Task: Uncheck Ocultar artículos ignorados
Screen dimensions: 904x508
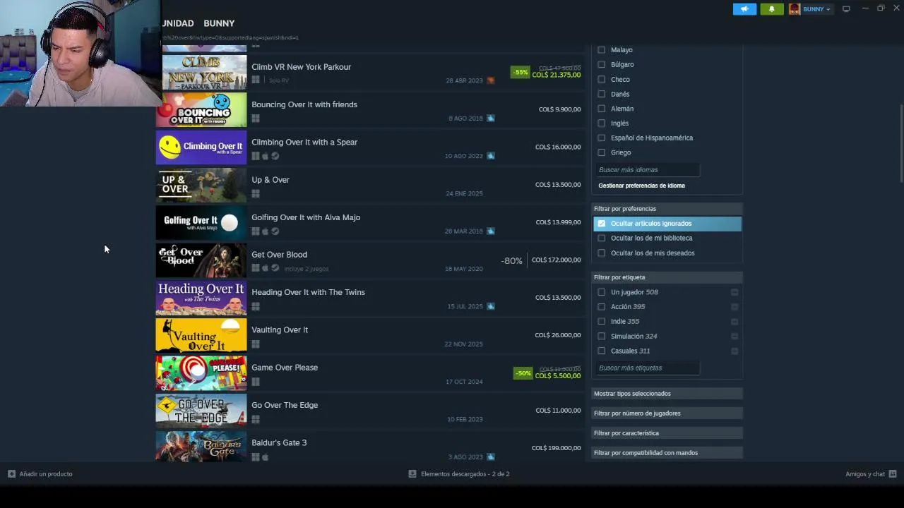Action: (x=602, y=224)
